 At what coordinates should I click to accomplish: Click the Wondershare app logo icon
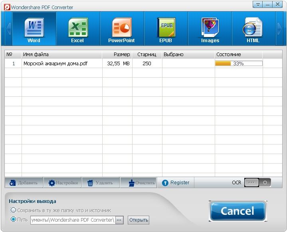pyautogui.click(x=7, y=7)
